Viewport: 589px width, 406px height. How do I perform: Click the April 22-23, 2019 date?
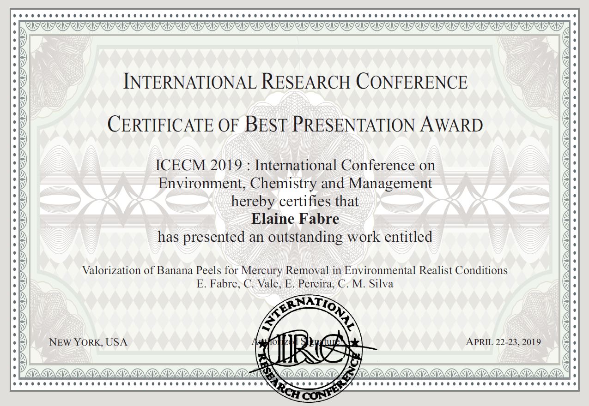503,342
